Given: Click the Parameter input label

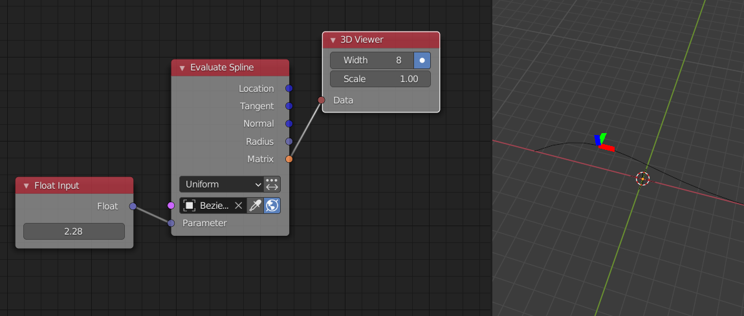Looking at the screenshot, I should pyautogui.click(x=204, y=223).
